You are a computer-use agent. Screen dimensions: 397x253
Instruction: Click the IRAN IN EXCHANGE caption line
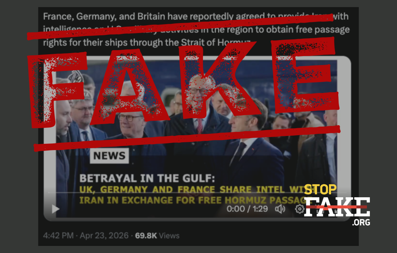pos(193,200)
